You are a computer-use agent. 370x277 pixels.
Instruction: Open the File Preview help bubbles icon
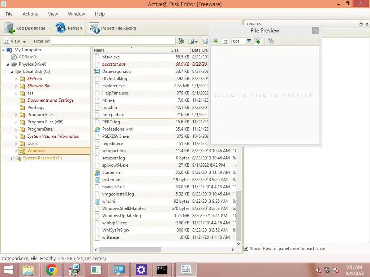pyautogui.click(x=271, y=41)
